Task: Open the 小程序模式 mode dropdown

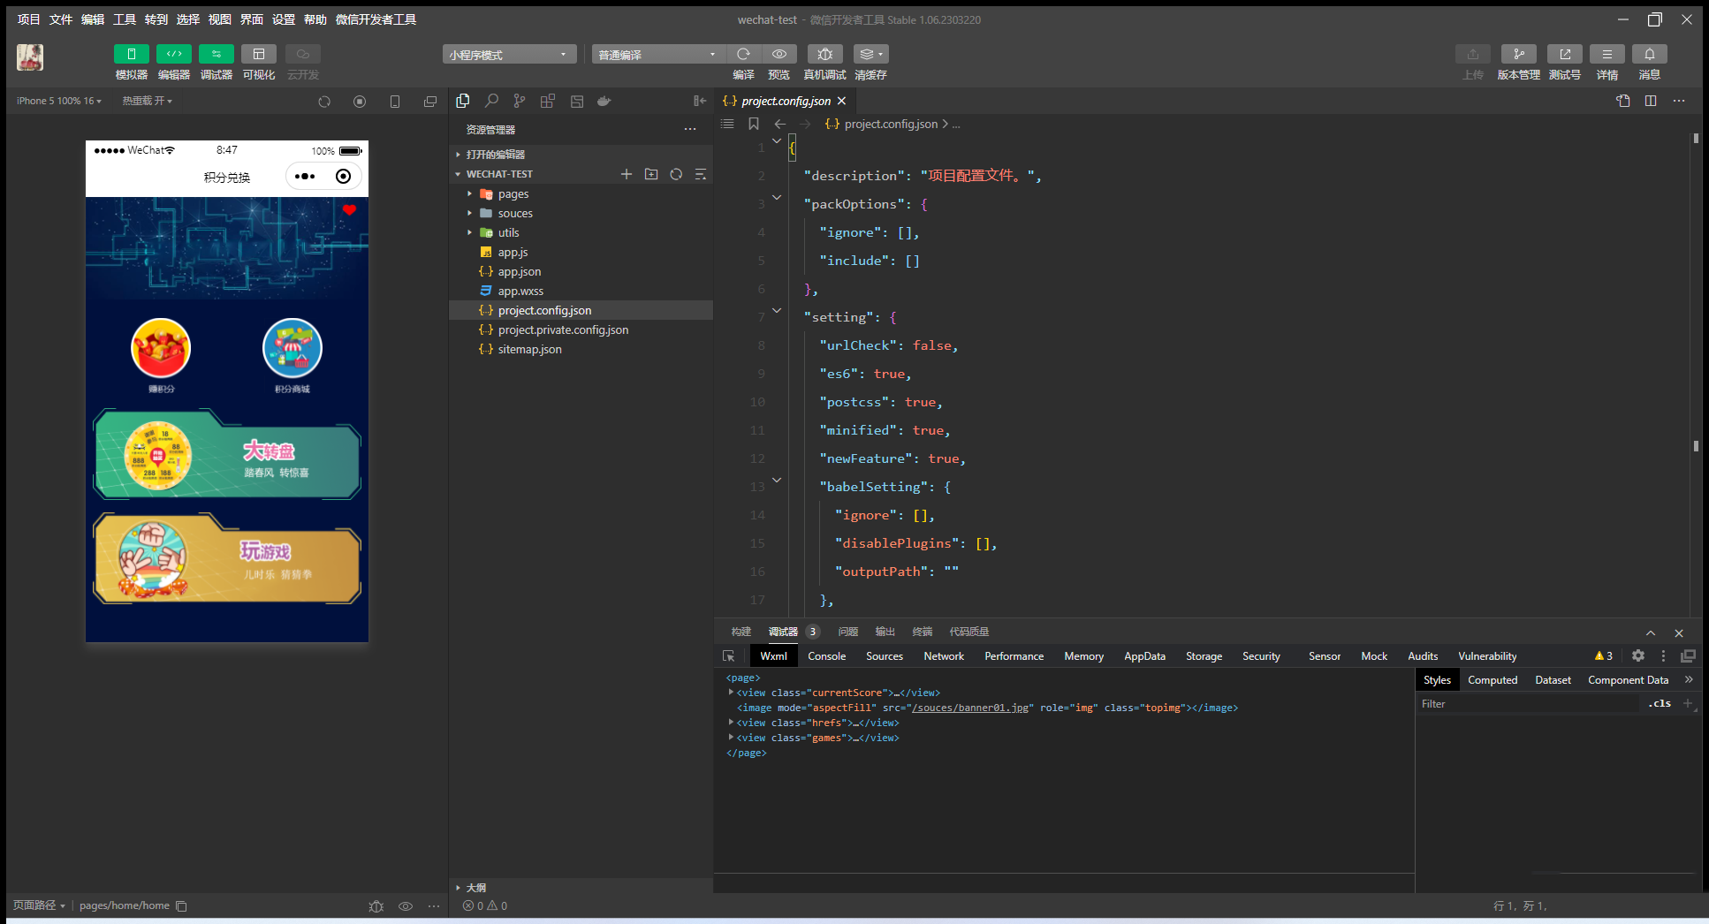Action: [509, 55]
